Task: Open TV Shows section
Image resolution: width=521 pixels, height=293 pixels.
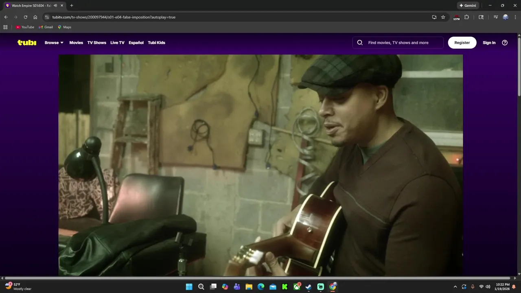Action: [96, 43]
